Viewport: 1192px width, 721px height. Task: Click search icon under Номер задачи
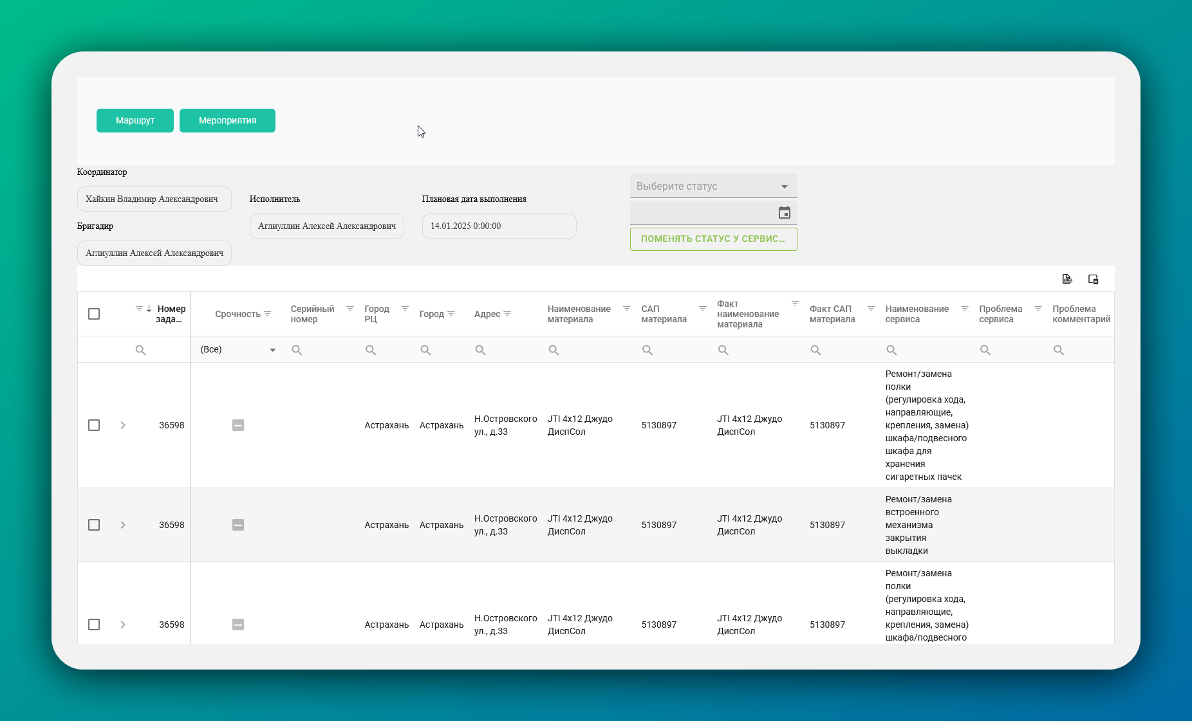[x=140, y=350]
